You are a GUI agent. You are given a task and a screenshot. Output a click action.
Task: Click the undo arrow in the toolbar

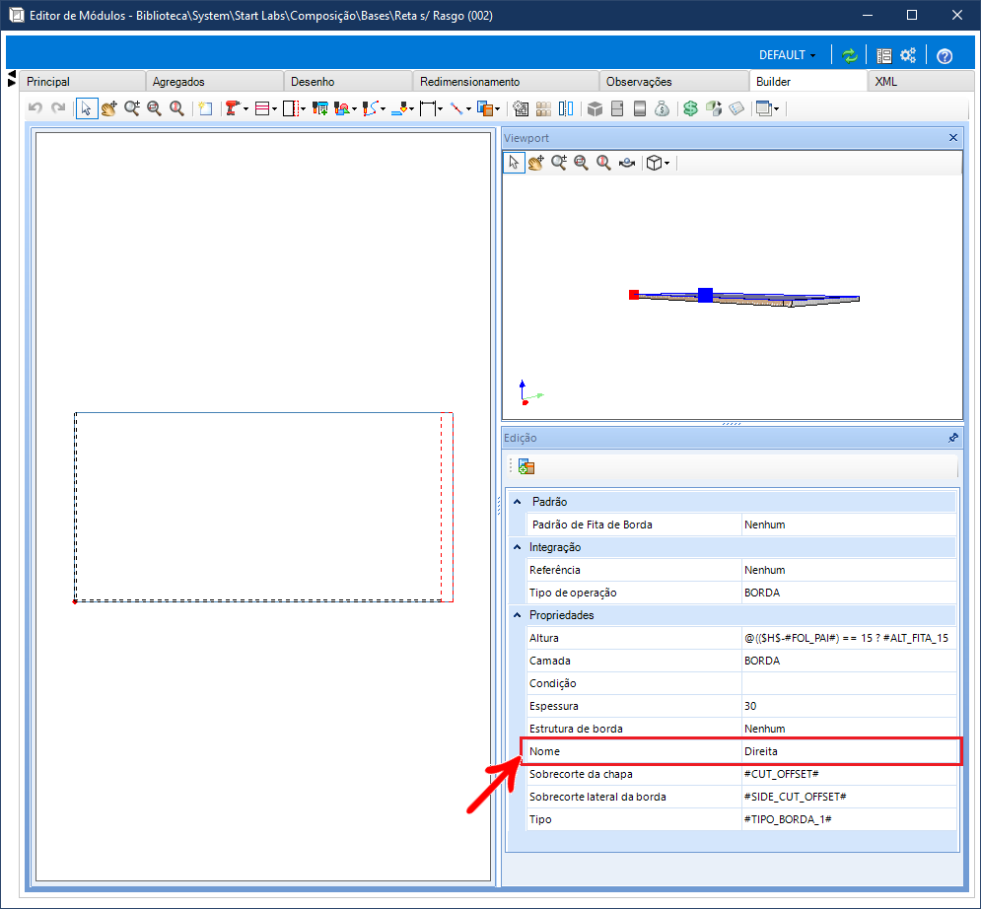(x=35, y=108)
